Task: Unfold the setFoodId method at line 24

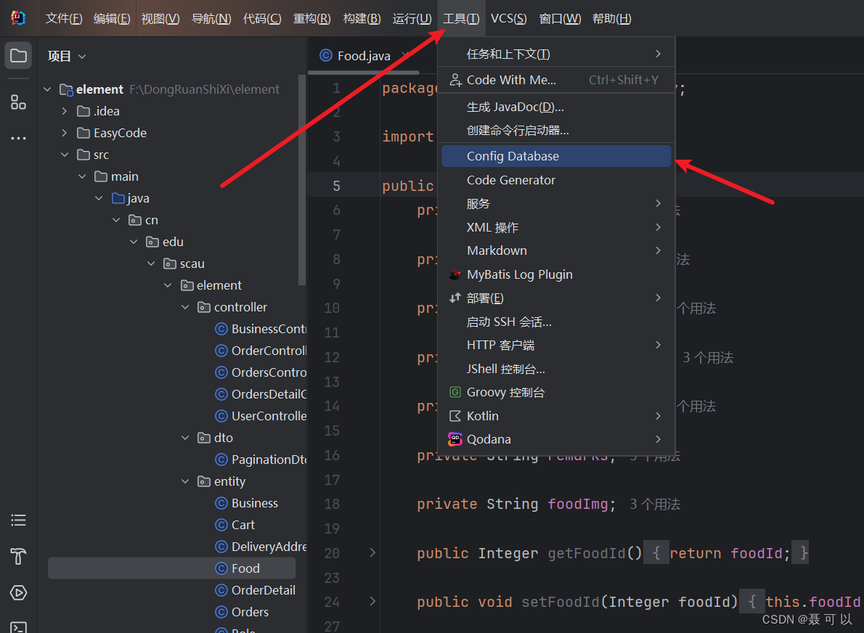Action: [372, 601]
